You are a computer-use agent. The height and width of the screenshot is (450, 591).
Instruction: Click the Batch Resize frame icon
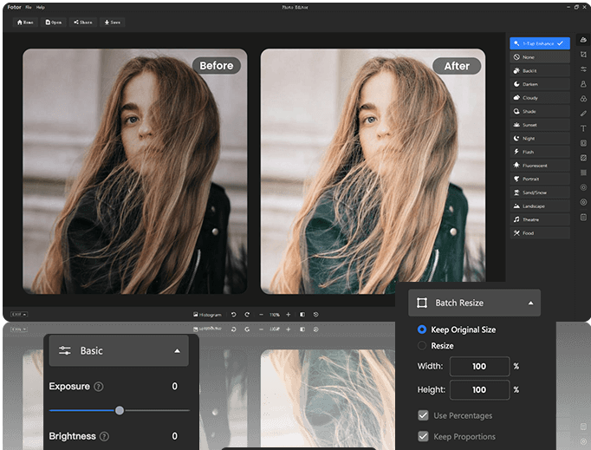click(422, 303)
